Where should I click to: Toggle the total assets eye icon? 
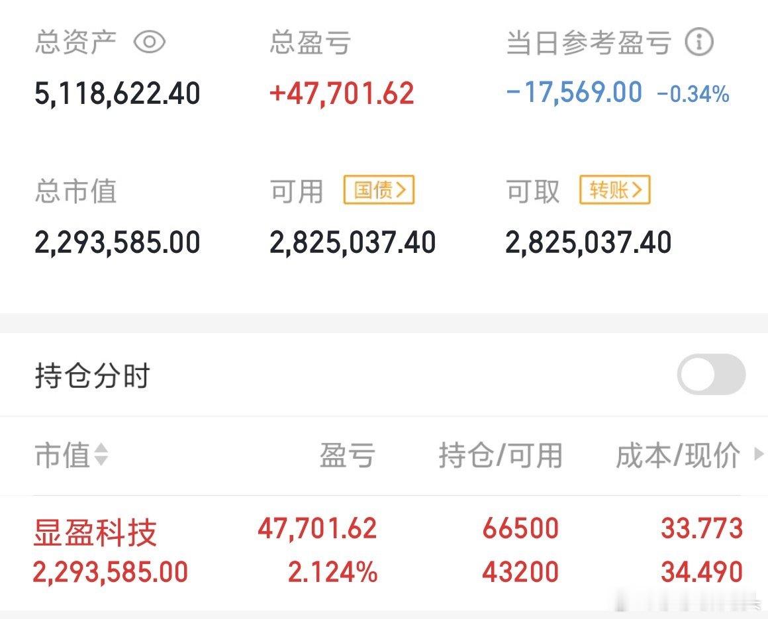pyautogui.click(x=150, y=43)
